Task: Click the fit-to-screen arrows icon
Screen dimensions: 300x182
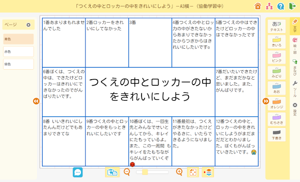Action: click(x=193, y=172)
